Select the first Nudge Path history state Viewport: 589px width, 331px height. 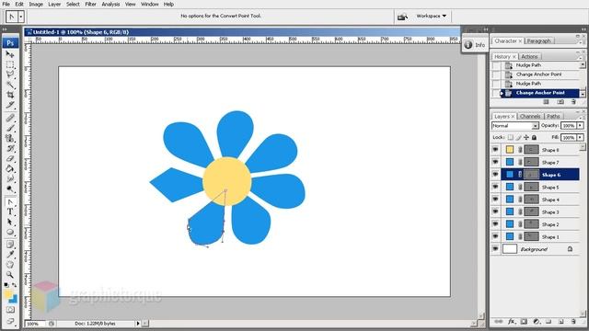536,65
